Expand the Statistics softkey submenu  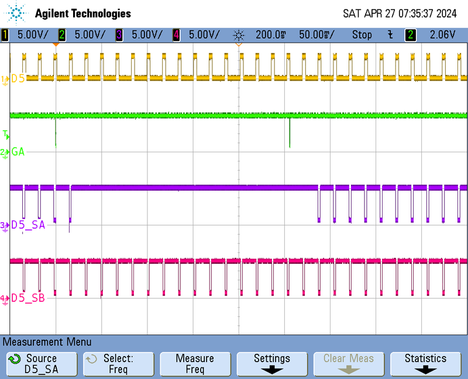(x=425, y=363)
